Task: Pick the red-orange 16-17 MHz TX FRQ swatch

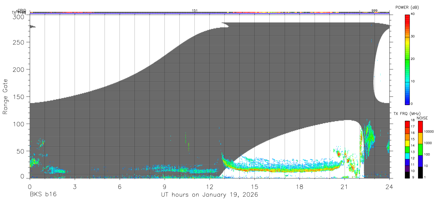Action: pyautogui.click(x=407, y=130)
